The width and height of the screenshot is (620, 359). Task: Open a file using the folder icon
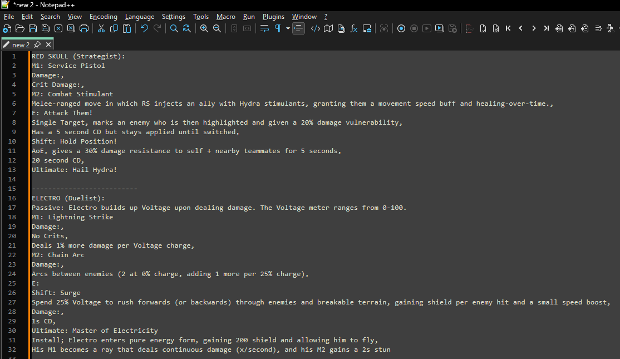pos(20,28)
